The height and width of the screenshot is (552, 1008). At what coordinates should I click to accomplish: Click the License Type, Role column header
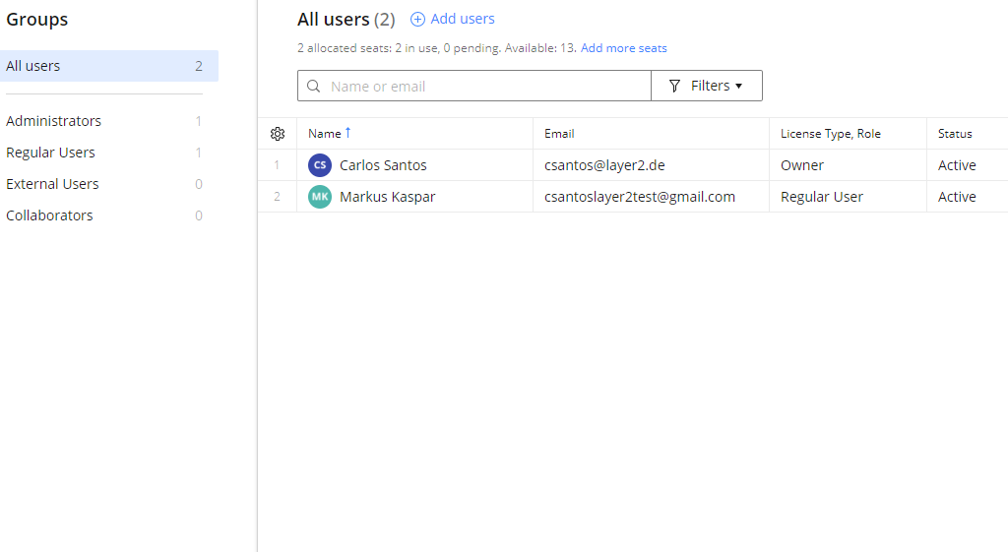pyautogui.click(x=830, y=134)
